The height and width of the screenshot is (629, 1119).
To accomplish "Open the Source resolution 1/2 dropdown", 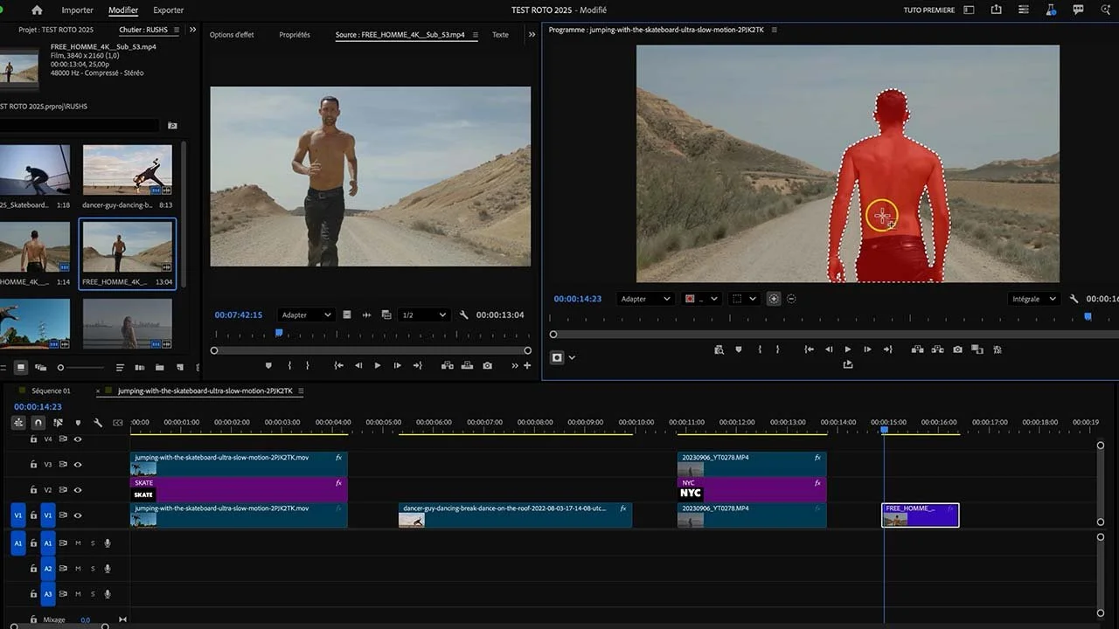I will coord(423,315).
